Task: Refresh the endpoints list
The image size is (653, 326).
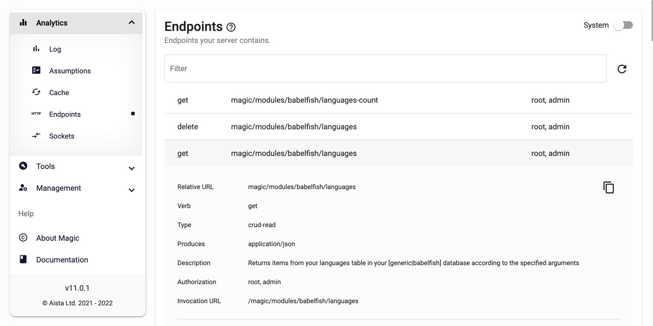Action: pos(622,68)
